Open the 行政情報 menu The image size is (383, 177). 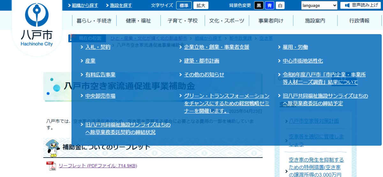coord(359,21)
